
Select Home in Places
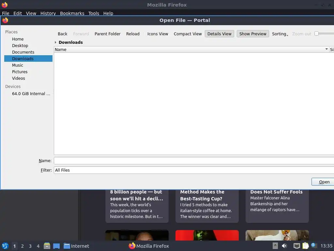coord(28,39)
